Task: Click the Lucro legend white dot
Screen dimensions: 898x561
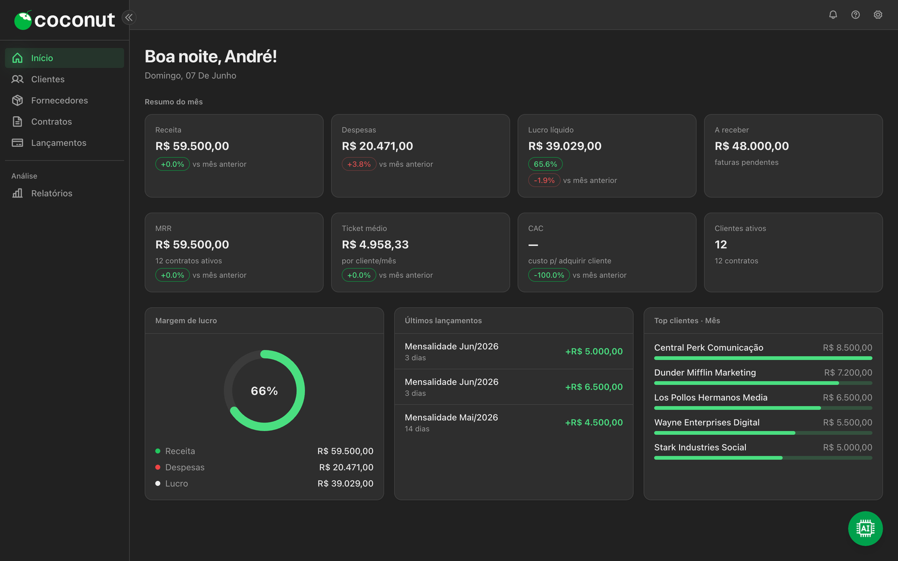Action: tap(158, 484)
